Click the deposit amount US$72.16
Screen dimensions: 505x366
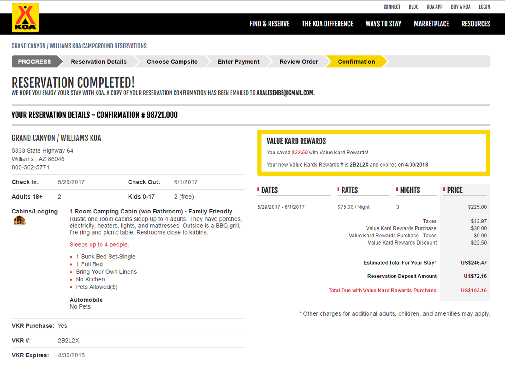pos(475,276)
